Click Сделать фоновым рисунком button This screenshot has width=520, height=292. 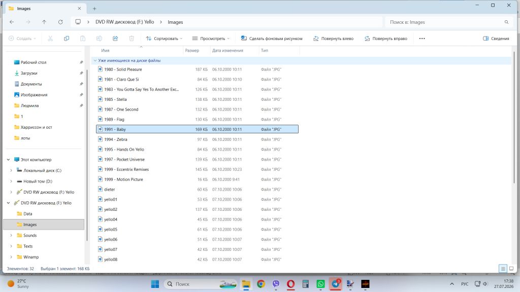272,39
